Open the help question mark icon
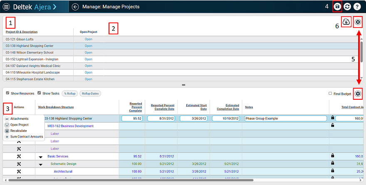 pyautogui.click(x=357, y=7)
